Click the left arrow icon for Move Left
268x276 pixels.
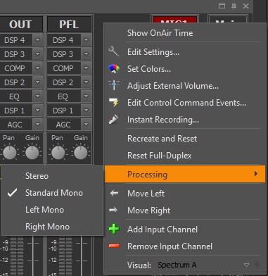click(x=114, y=193)
